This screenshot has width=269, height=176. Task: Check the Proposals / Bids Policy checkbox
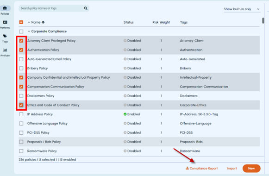click(x=21, y=142)
